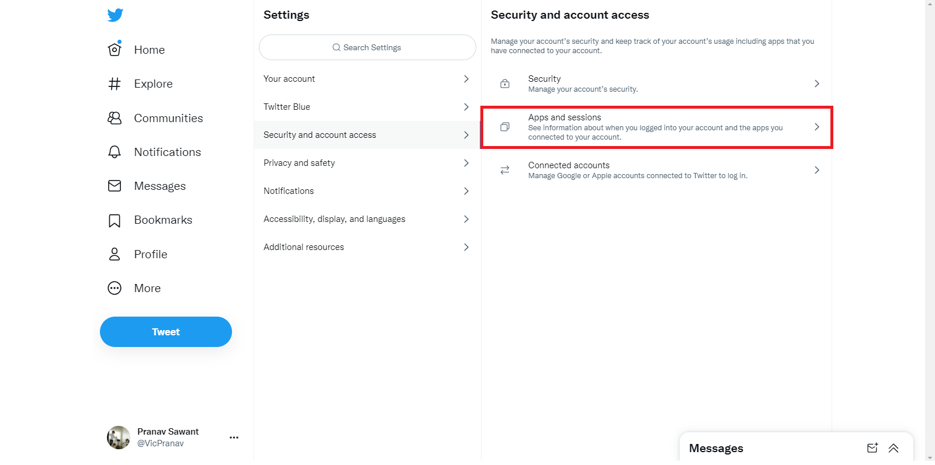Click the magnifier icon in Search Settings
This screenshot has width=935, height=465.
[337, 47]
